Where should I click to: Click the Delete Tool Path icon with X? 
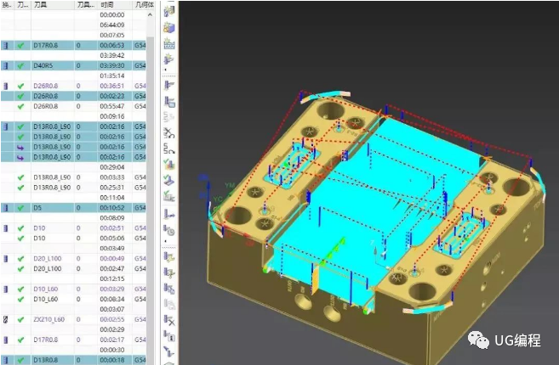pos(169,132)
